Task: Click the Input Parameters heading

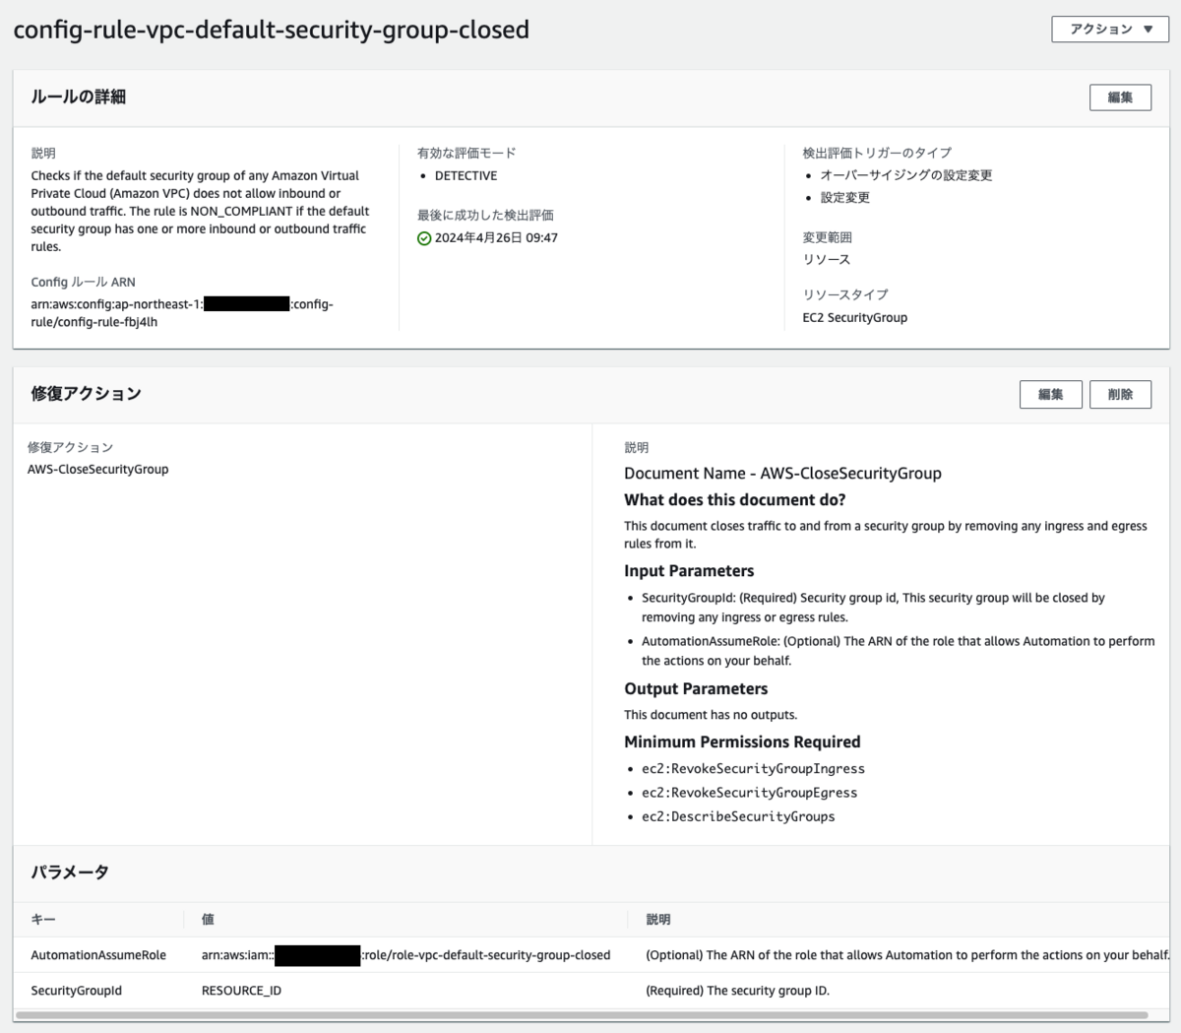Action: (x=689, y=571)
